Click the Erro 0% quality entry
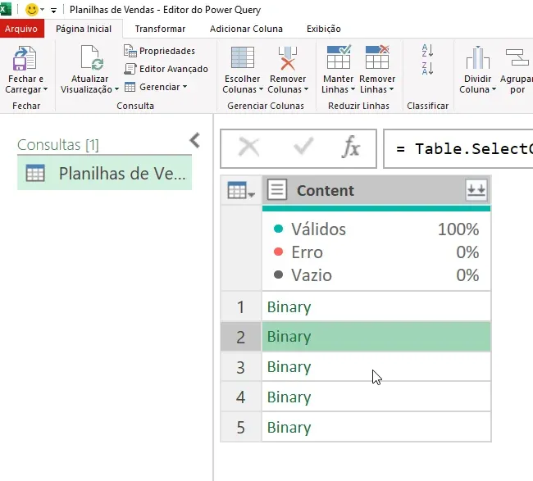This screenshot has height=481, width=533. pyautogui.click(x=376, y=252)
